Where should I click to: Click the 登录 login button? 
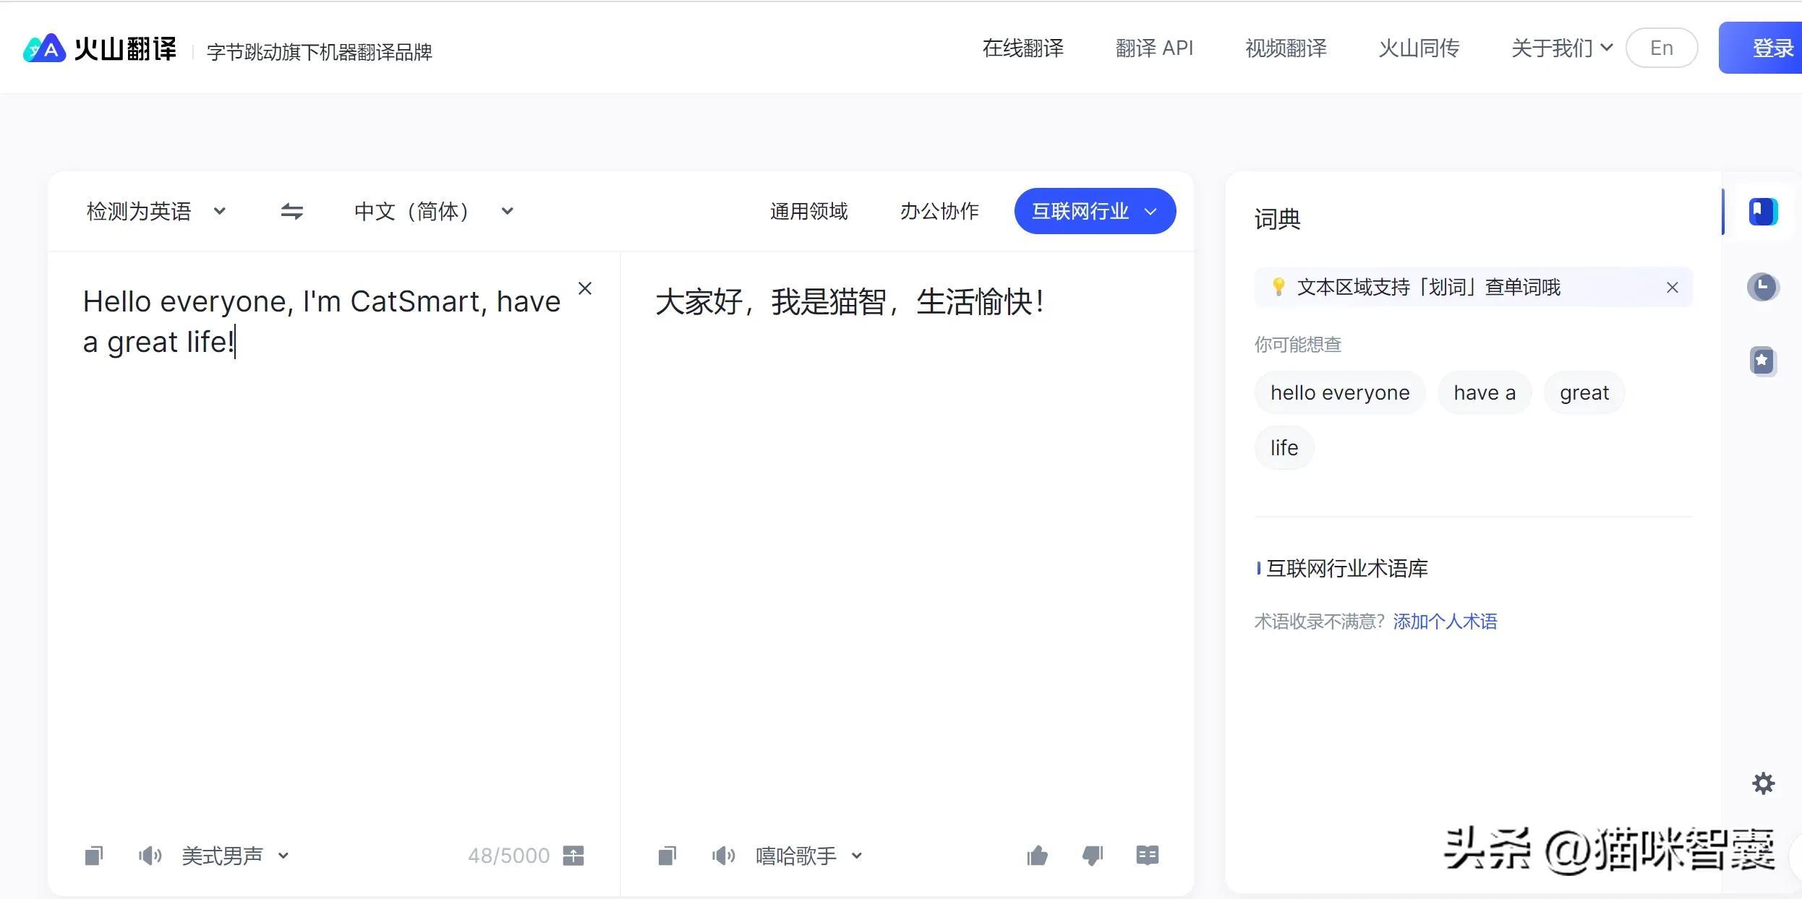pyautogui.click(x=1762, y=48)
